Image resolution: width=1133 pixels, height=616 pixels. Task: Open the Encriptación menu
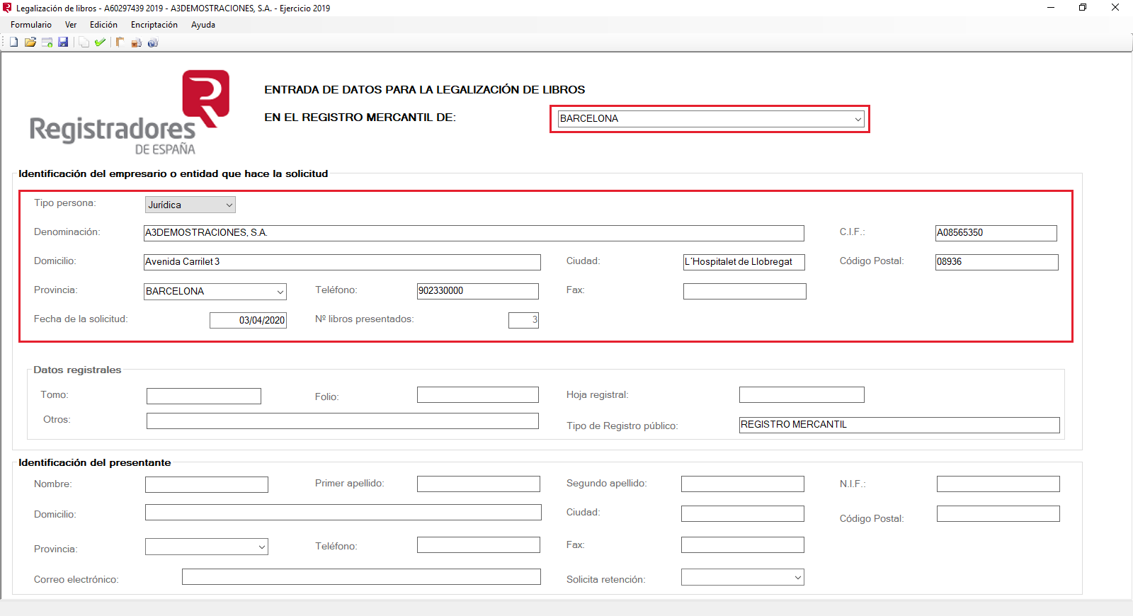(x=154, y=25)
